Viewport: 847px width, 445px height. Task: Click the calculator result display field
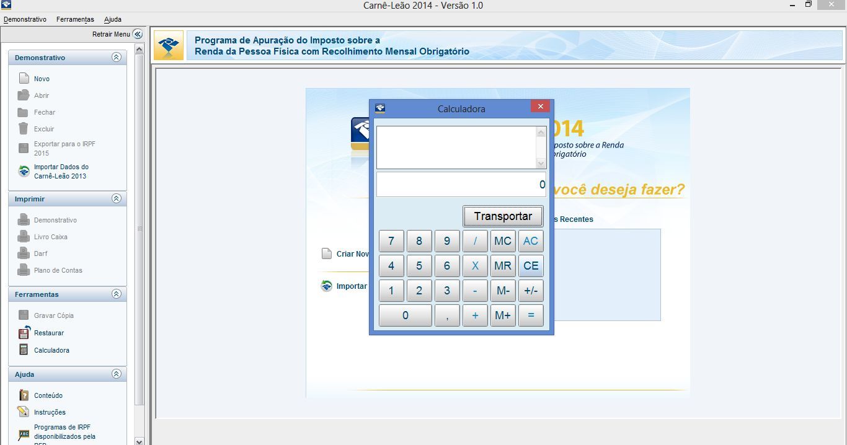(461, 185)
